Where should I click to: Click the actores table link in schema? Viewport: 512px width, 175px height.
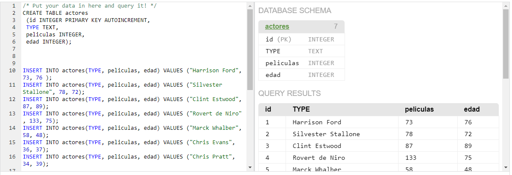click(277, 27)
